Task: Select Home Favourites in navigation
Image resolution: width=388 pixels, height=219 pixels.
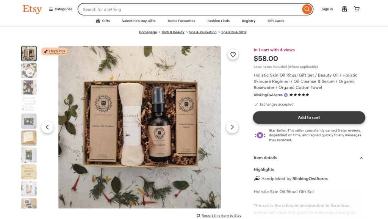Action: pos(181,21)
